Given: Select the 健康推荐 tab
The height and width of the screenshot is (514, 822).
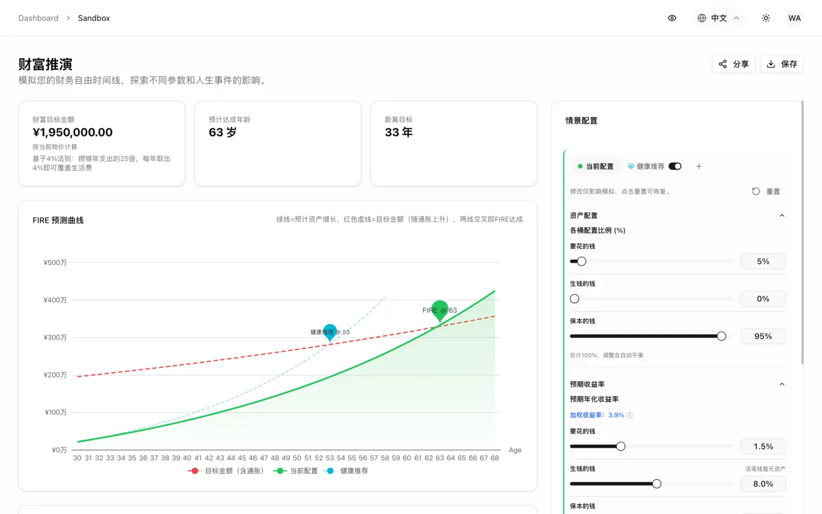Looking at the screenshot, I should 646,166.
